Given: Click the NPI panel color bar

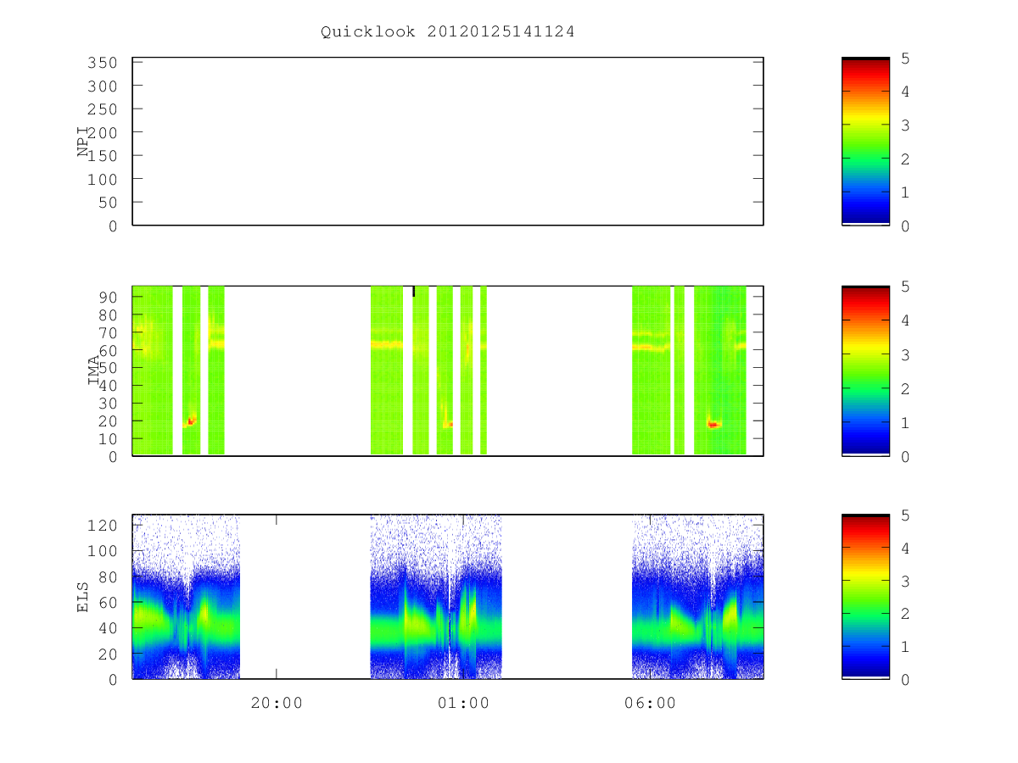Looking at the screenshot, I should 865,142.
